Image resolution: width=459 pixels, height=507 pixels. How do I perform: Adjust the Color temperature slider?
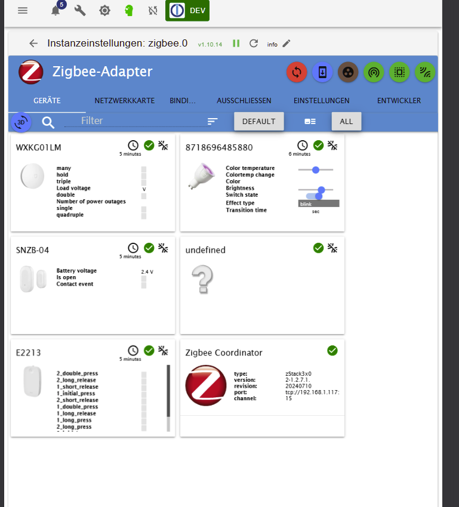tap(316, 170)
